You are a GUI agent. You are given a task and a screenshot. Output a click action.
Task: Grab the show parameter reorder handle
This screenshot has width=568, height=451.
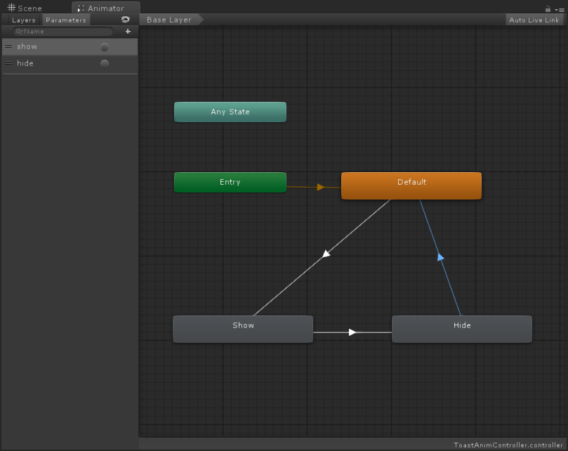click(x=8, y=46)
